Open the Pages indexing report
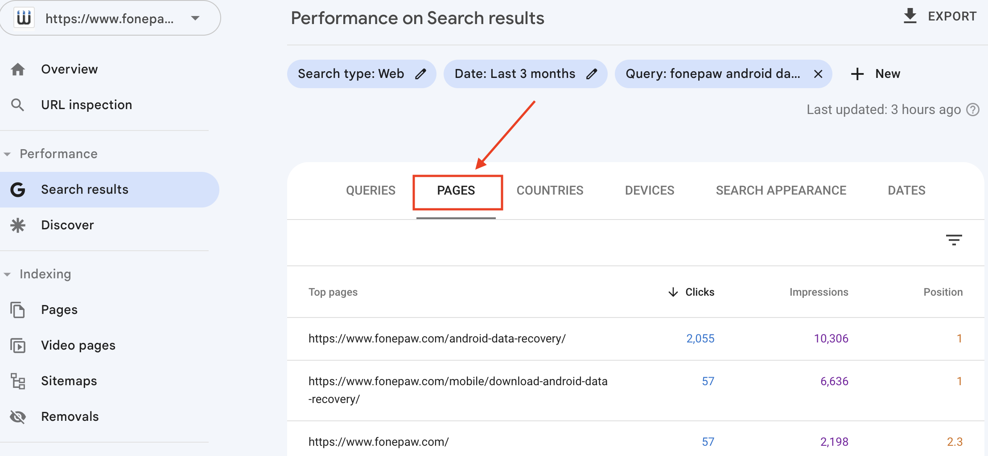Viewport: 988px width, 456px height. [x=59, y=310]
